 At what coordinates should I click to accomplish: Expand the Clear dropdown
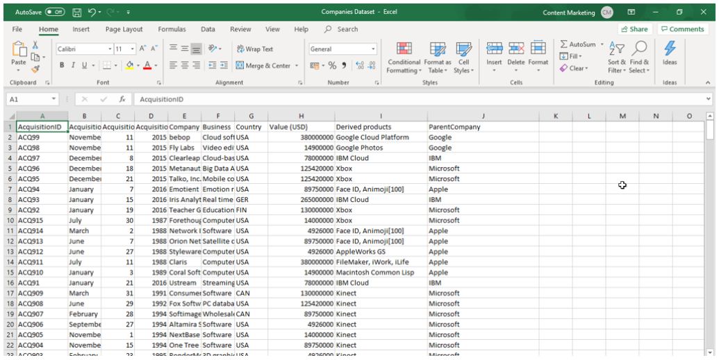[x=586, y=68]
